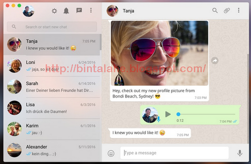Click the Type a message field

tap(175, 153)
